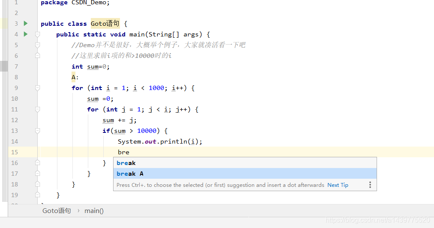The height and width of the screenshot is (228, 434).
Task: Click line number 9 in the gutter
Action: pos(16,88)
